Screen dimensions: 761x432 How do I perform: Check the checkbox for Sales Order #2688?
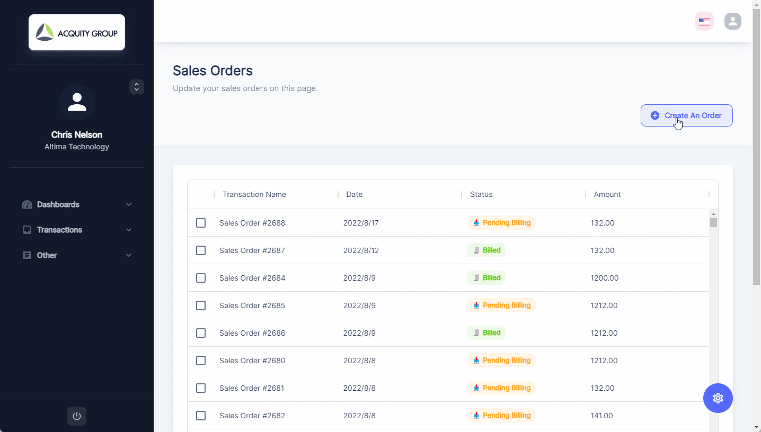[x=201, y=223]
